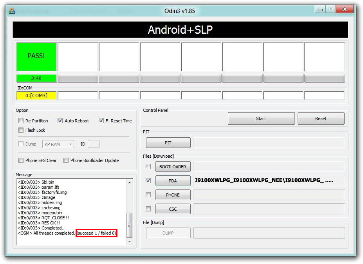
Task: Click the 'factoryfs.img' log line
Action: [x=42, y=192]
